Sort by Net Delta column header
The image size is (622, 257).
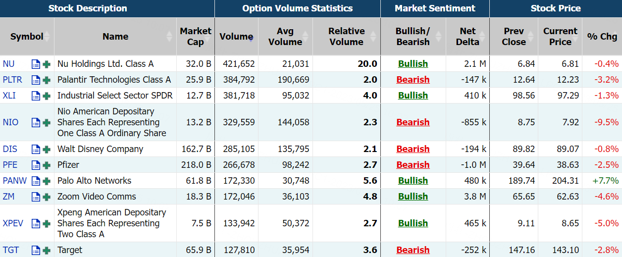click(467, 37)
